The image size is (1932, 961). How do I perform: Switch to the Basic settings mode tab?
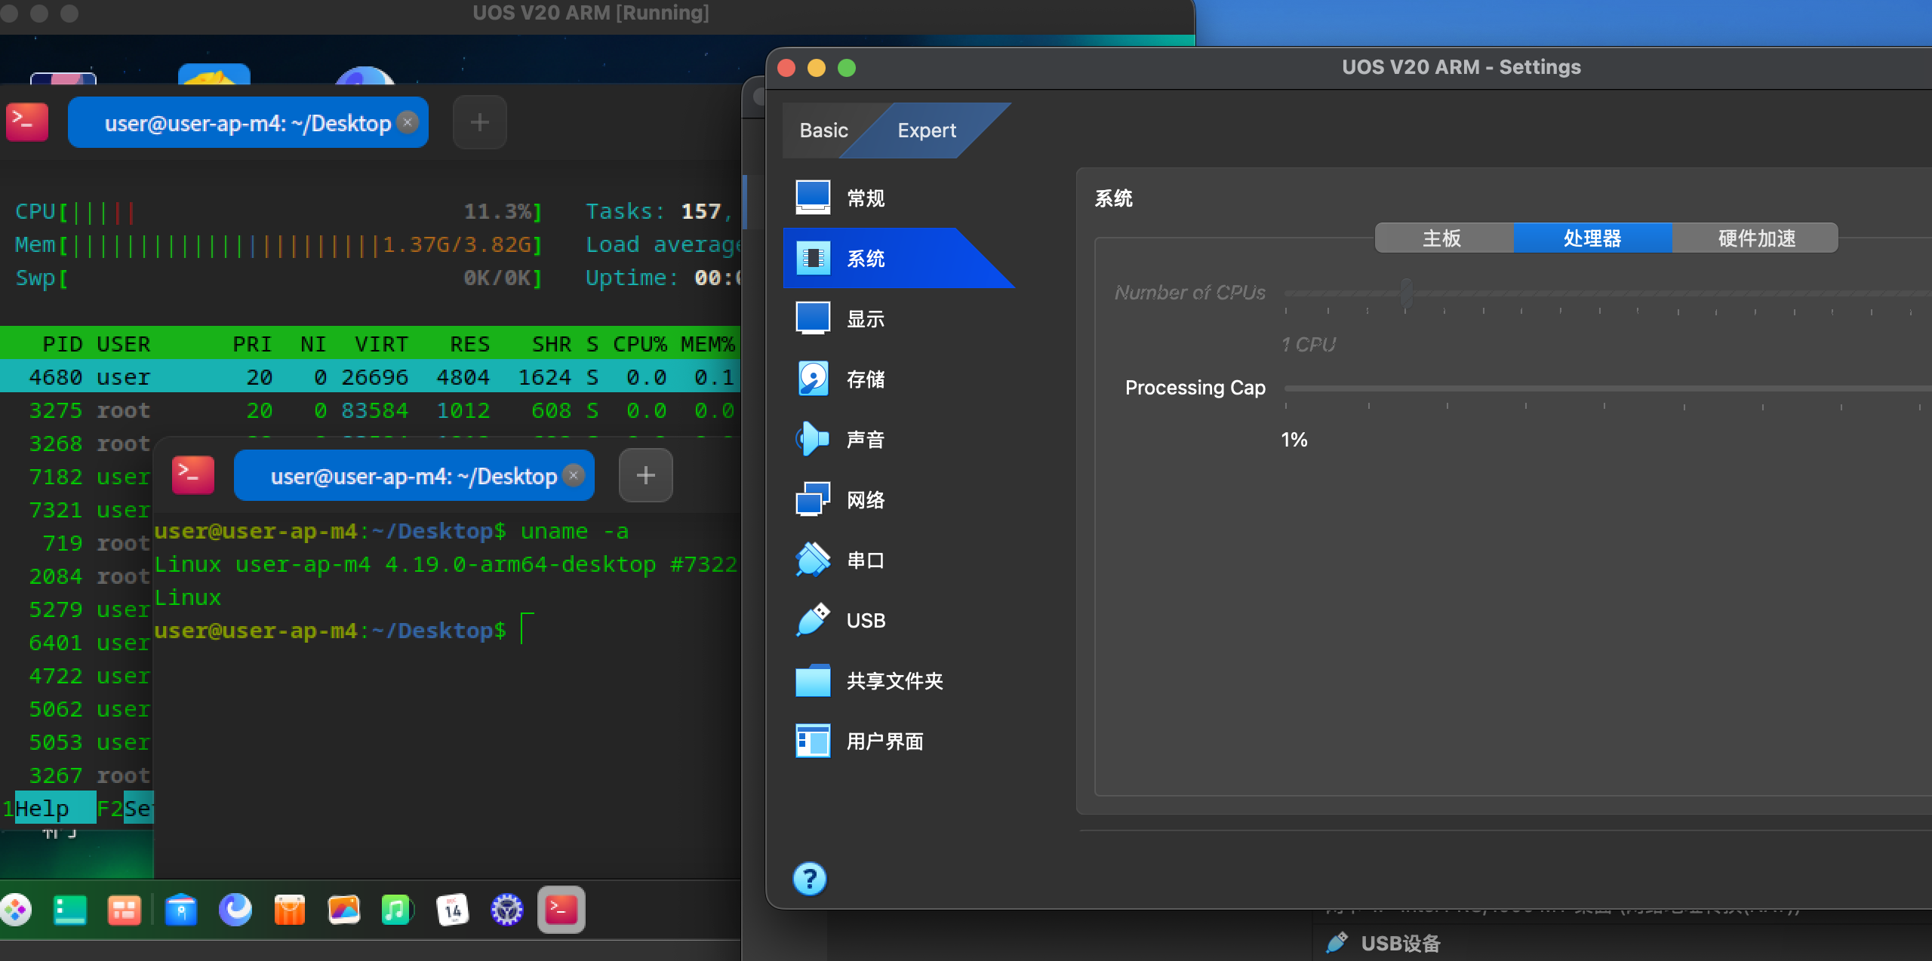[823, 130]
